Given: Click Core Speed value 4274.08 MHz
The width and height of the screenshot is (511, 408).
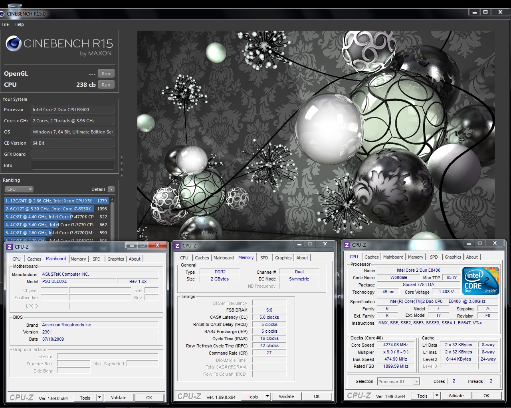Looking at the screenshot, I should click(x=396, y=345).
